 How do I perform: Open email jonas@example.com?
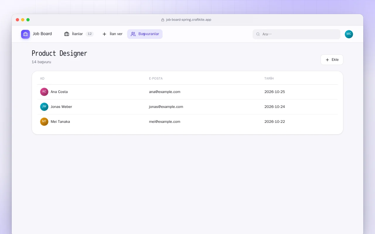point(166,107)
